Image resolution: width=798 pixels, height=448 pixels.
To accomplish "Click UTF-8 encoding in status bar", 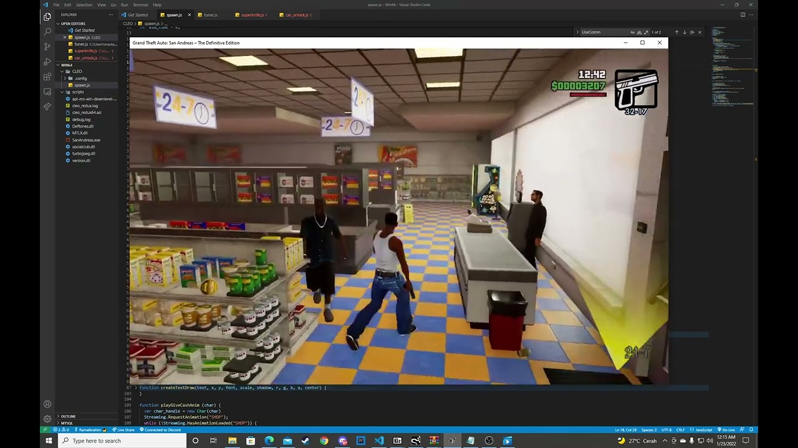I will [x=666, y=430].
